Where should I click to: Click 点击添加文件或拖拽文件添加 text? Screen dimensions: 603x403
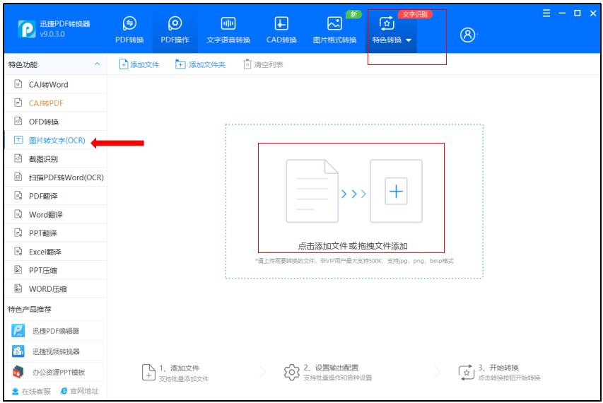[353, 246]
